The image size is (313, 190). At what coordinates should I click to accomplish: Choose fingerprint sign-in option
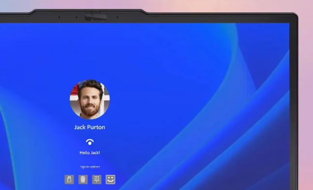pyautogui.click(x=83, y=179)
